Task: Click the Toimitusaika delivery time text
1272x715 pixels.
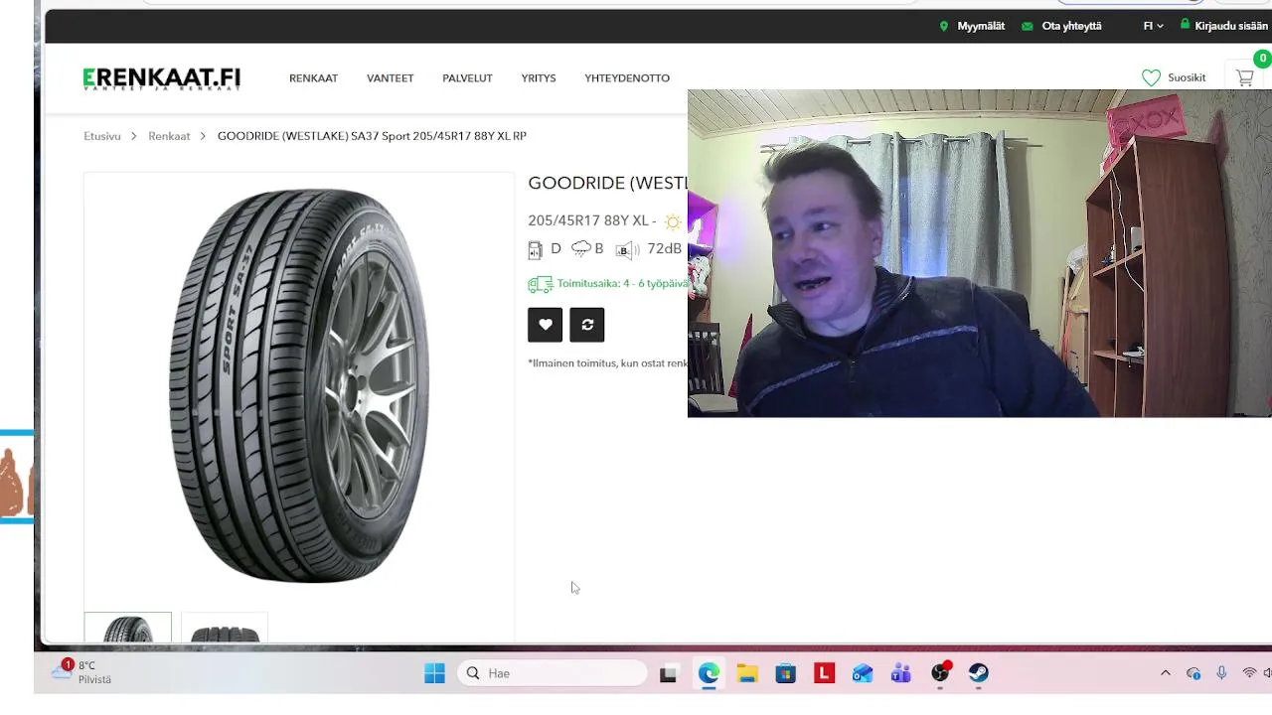Action: pos(622,284)
